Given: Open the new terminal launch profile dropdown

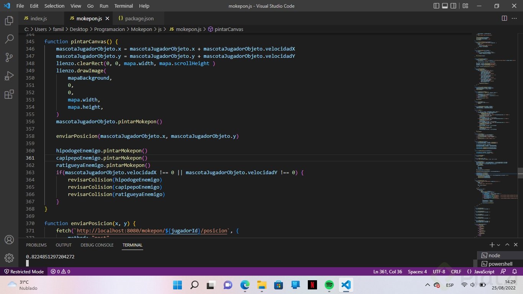Looking at the screenshot, I should tap(498, 245).
